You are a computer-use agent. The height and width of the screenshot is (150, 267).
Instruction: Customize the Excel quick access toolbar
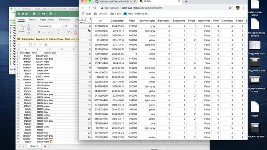coord(55,14)
